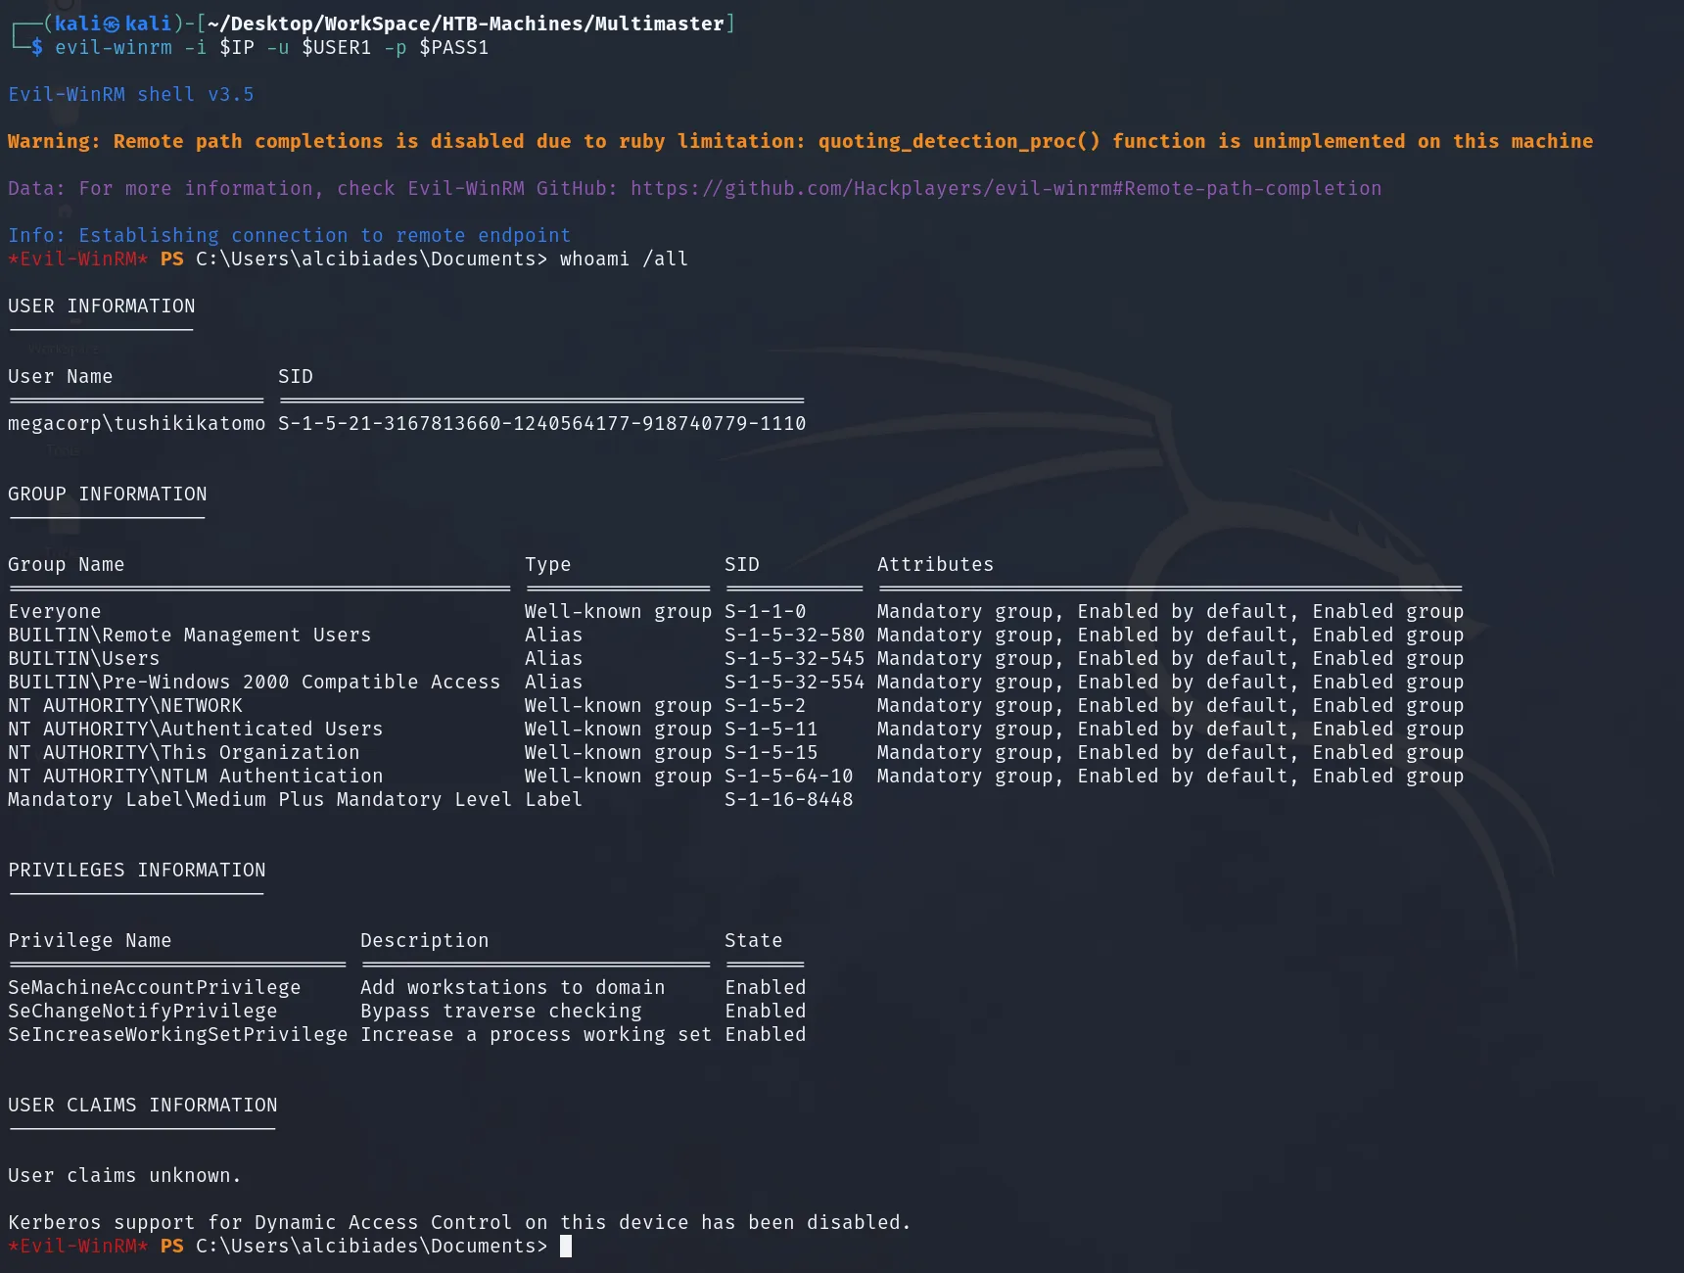Click 'Mandatory Label\Medium Plus Mandatory Level'
Viewport: 1684px width, 1273px height.
tap(260, 799)
